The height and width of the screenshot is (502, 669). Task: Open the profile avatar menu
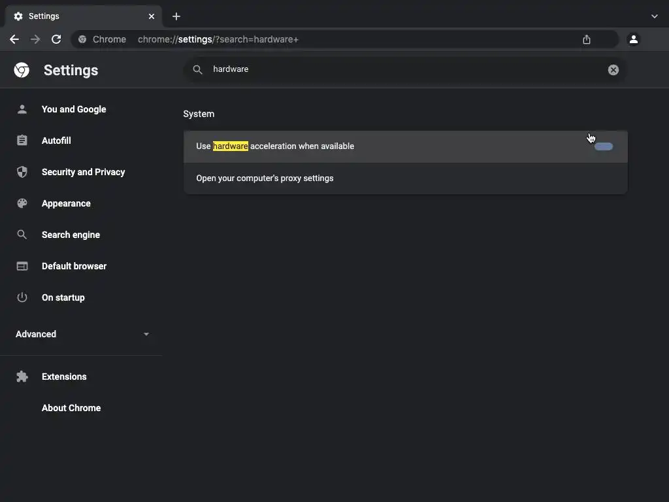tap(633, 39)
